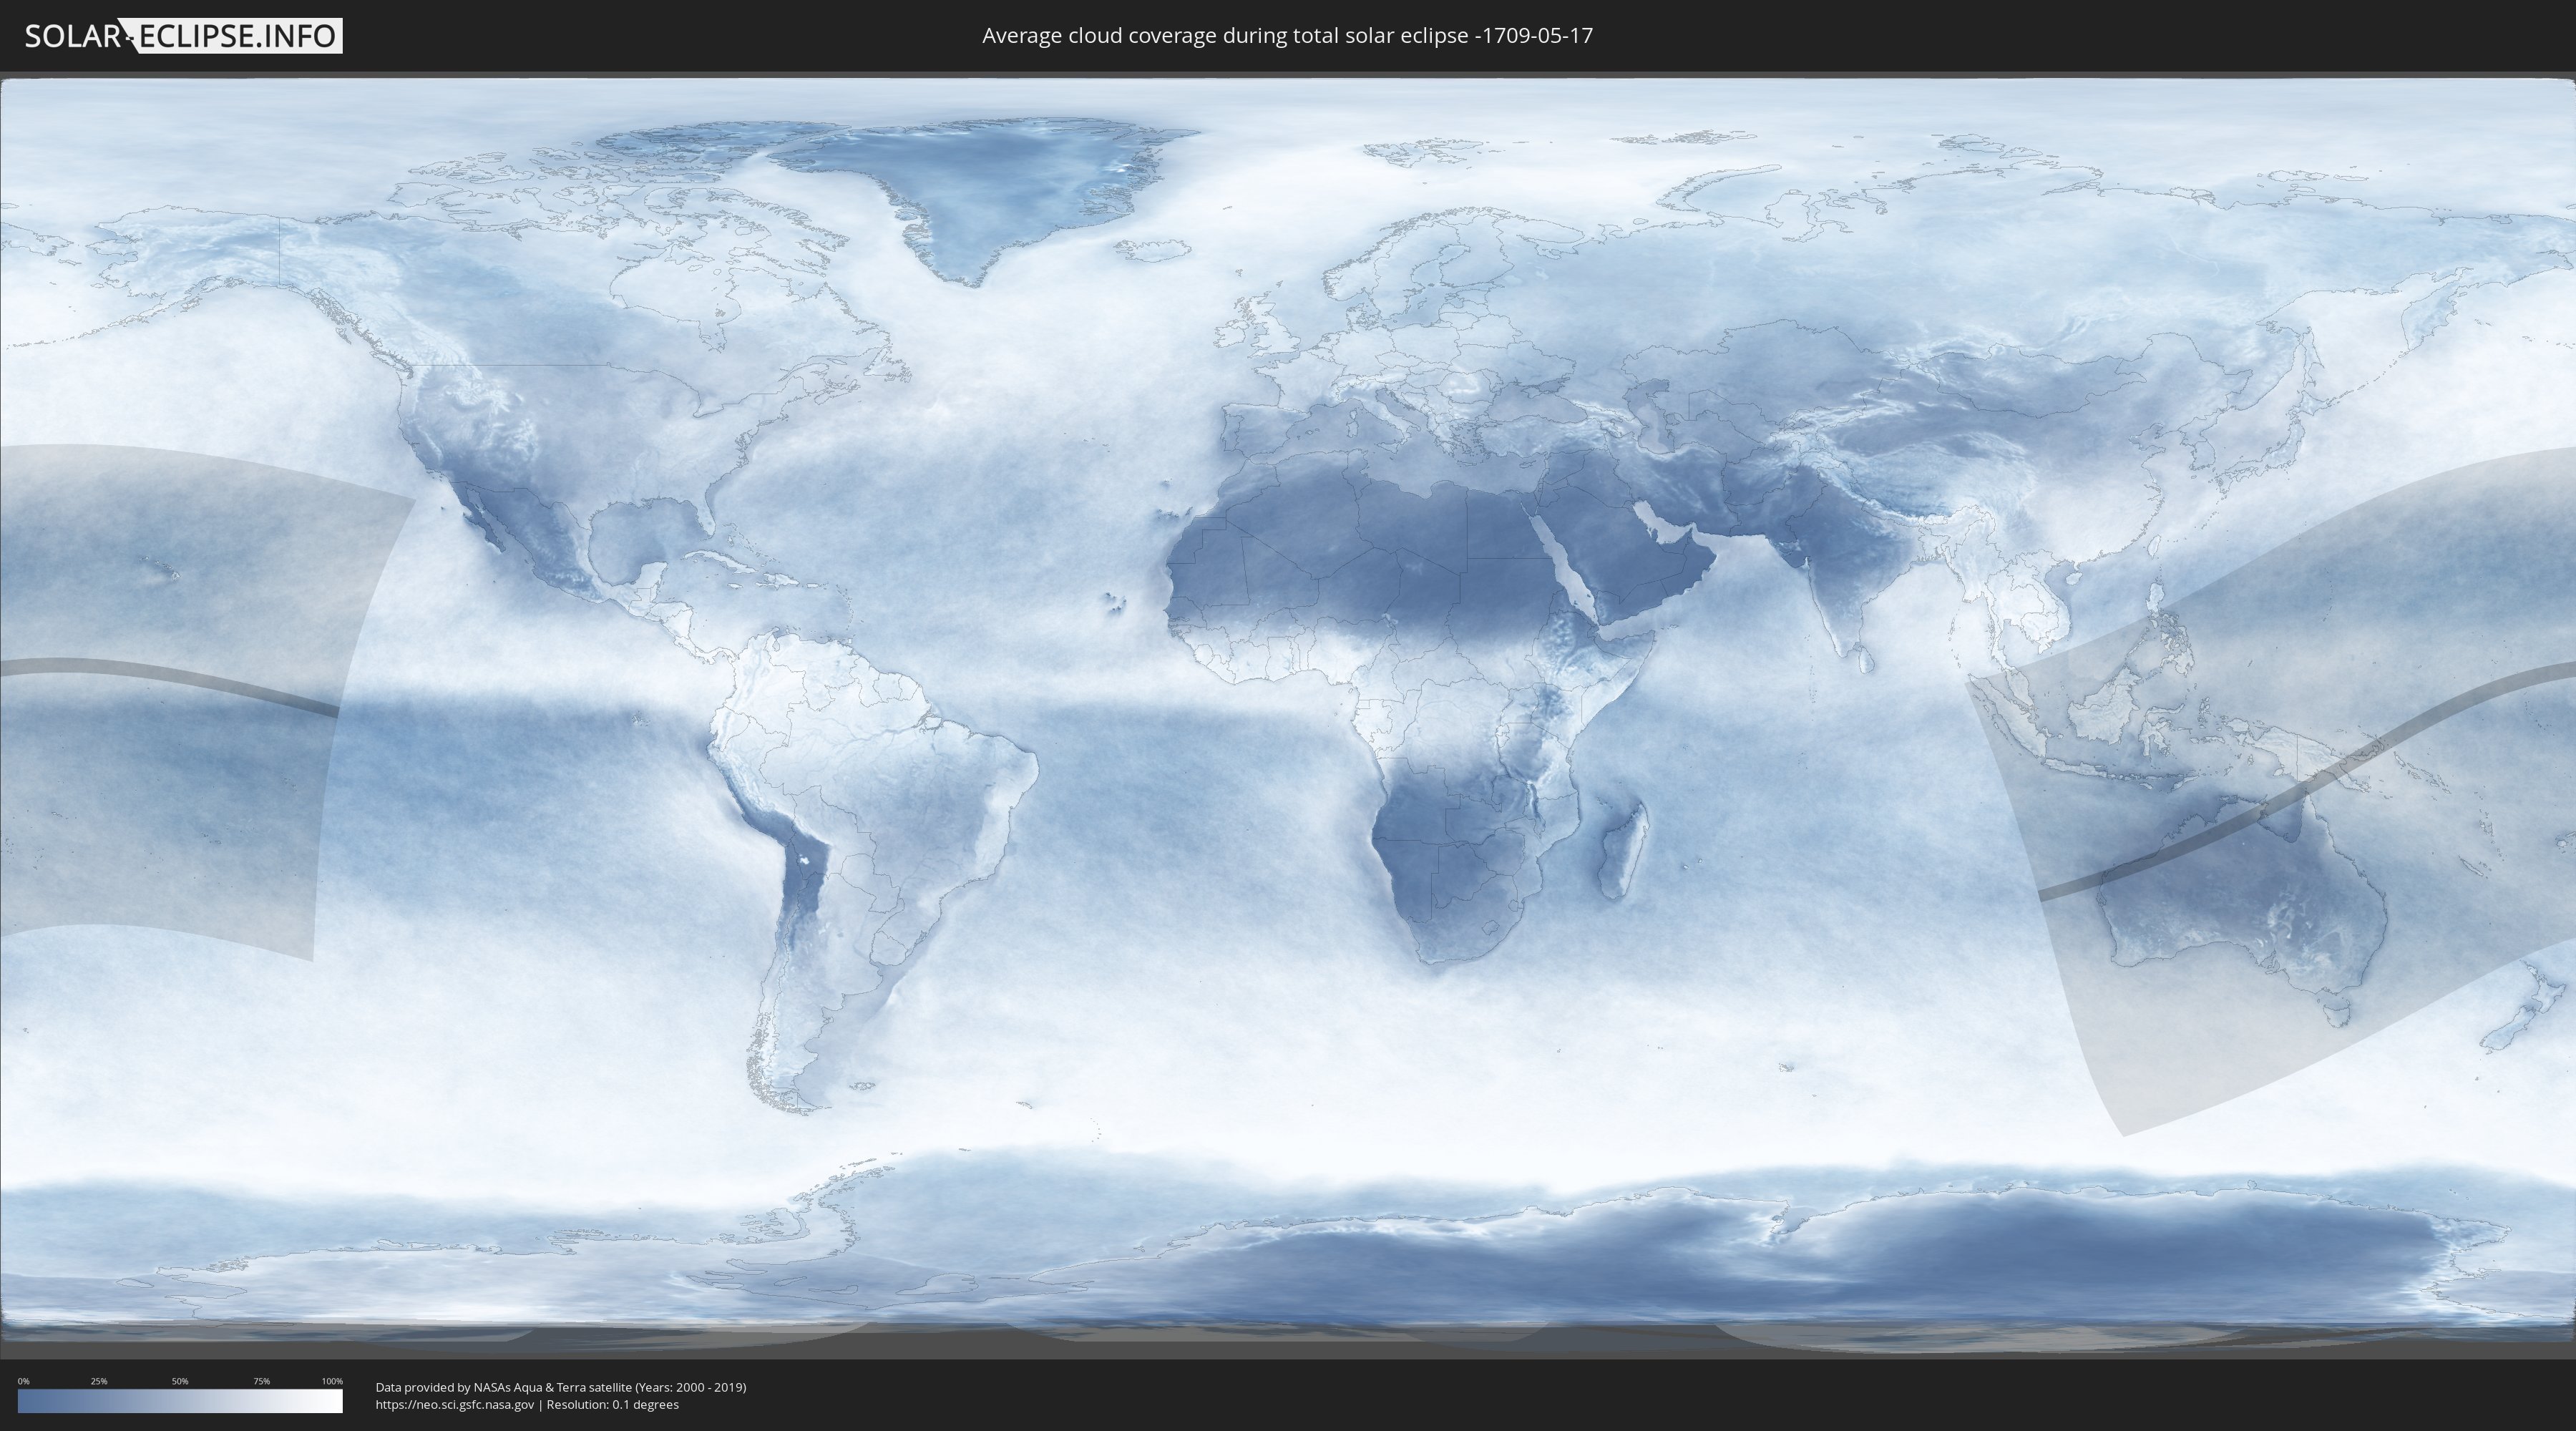The height and width of the screenshot is (1431, 2576).
Task: Select the map title mentioning eclipse -1709-05-17
Action: [x=1287, y=36]
